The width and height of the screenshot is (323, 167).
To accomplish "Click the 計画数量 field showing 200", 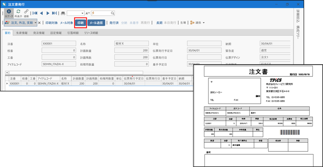I will (132, 50).
